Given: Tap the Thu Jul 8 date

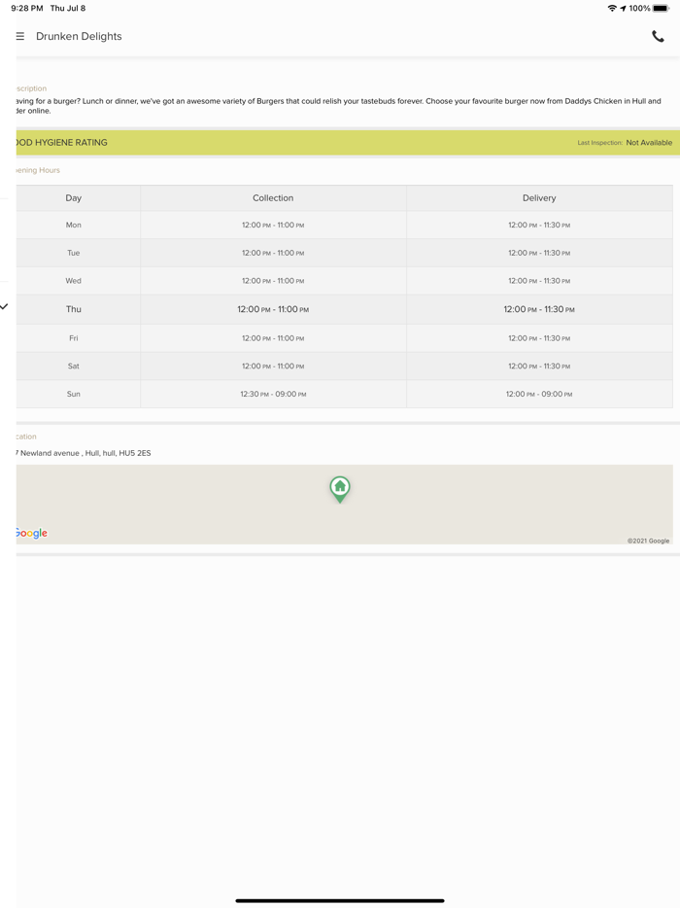Looking at the screenshot, I should click(68, 8).
